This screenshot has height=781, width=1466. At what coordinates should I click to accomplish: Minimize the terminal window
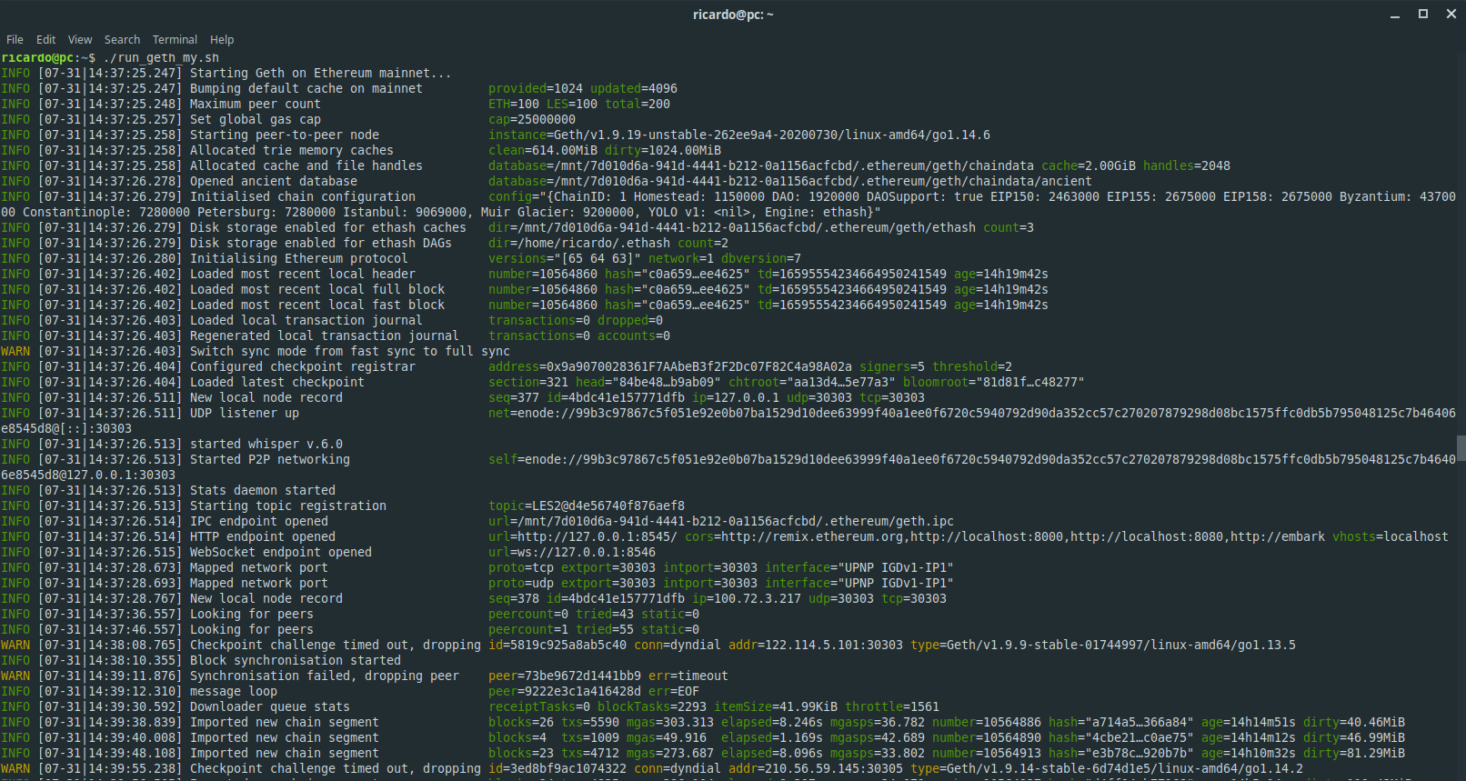click(x=1395, y=15)
